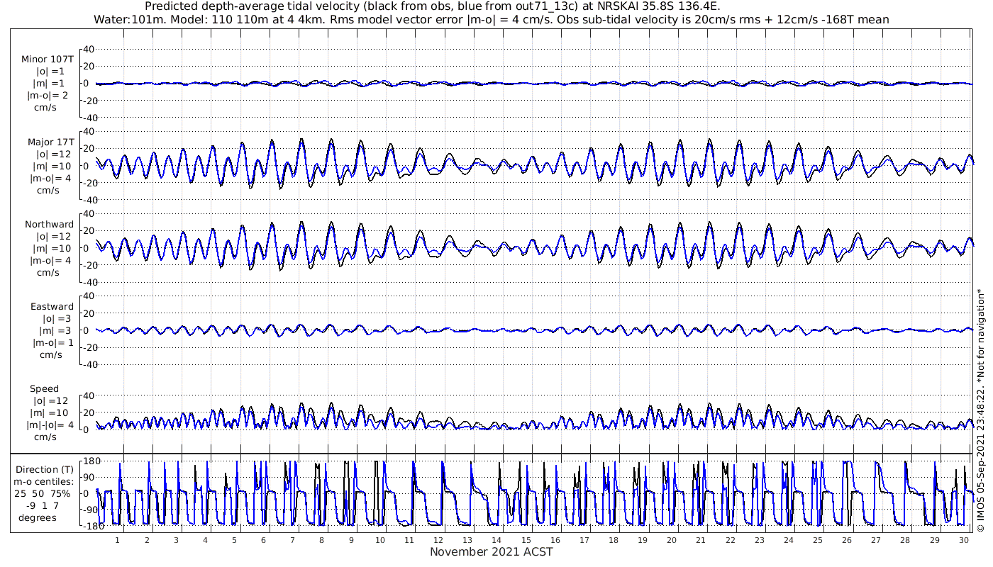This screenshot has height=567, width=993.
Task: Select the subtitle line starting with "Water:101m"
Action: pos(491,19)
